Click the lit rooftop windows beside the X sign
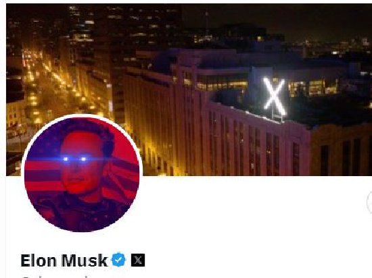Image resolution: width=372 pixels, height=278 pixels. (312, 88)
